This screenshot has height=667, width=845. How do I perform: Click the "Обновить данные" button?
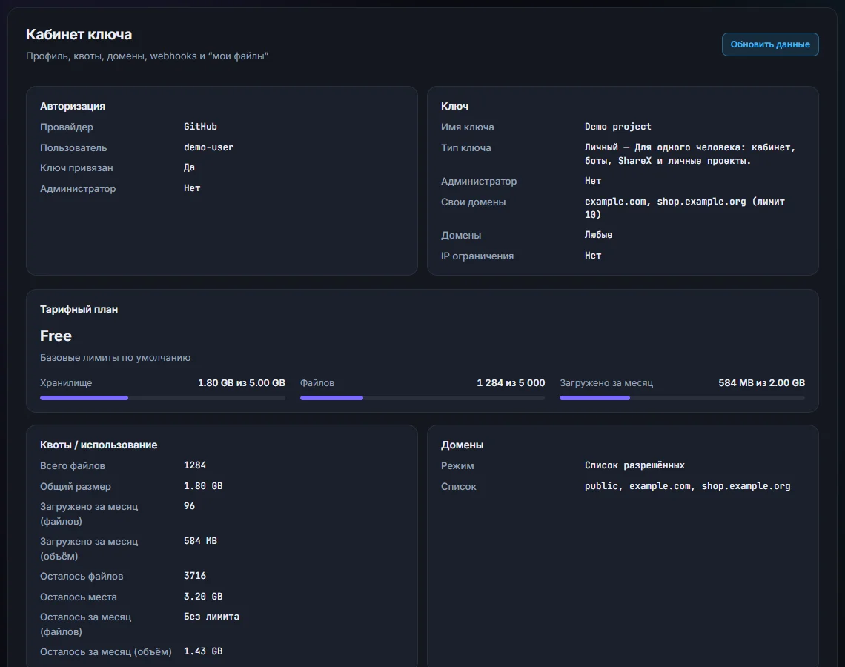tap(770, 44)
